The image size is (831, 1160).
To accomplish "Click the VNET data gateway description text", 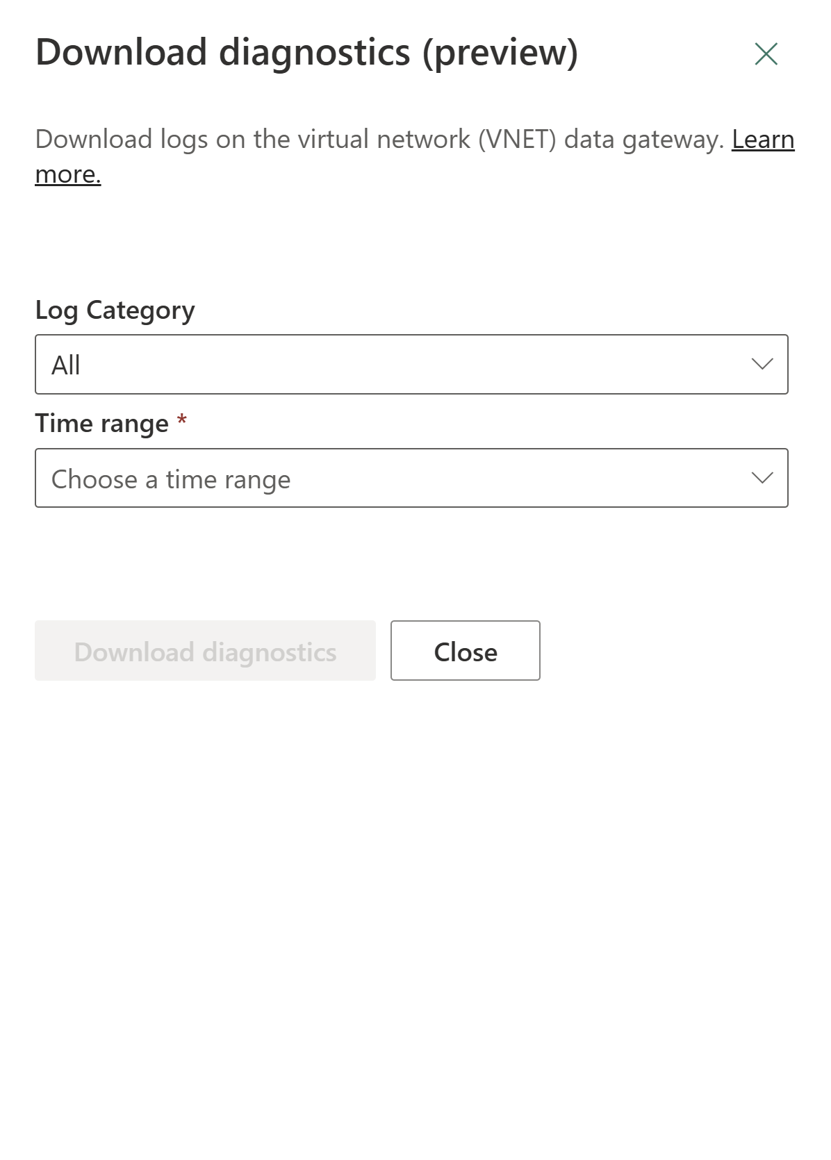I will pos(380,140).
